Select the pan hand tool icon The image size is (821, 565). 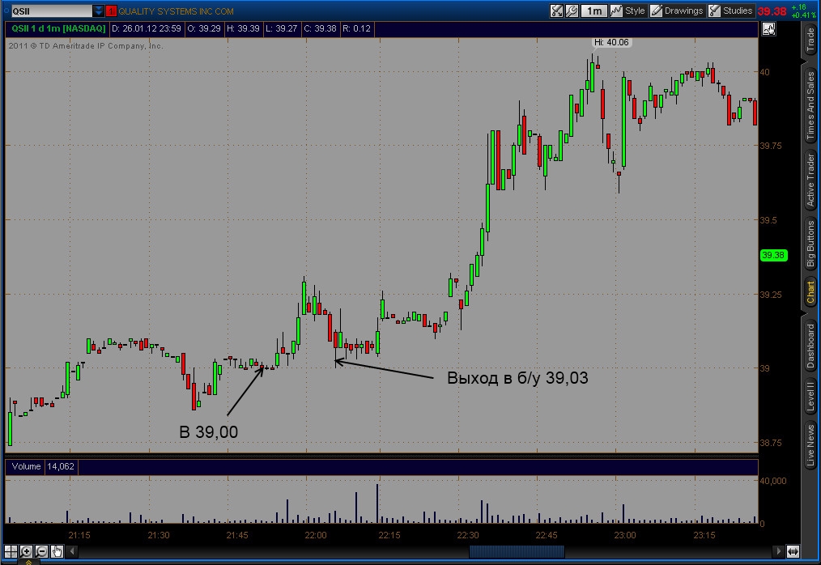57,551
